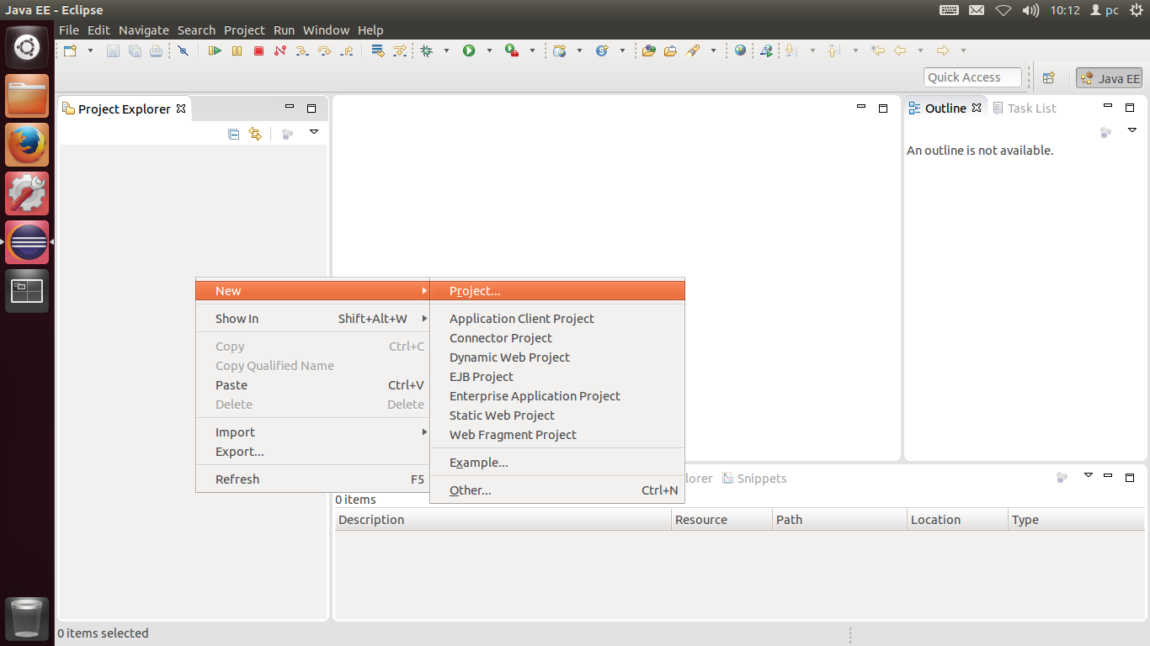Click the Launch Web Service Explorer icon
Image resolution: width=1150 pixels, height=646 pixels.
point(766,50)
